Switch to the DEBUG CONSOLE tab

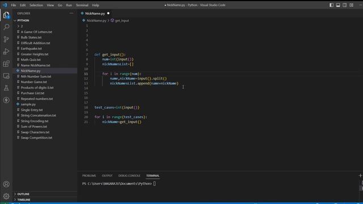coord(129,176)
